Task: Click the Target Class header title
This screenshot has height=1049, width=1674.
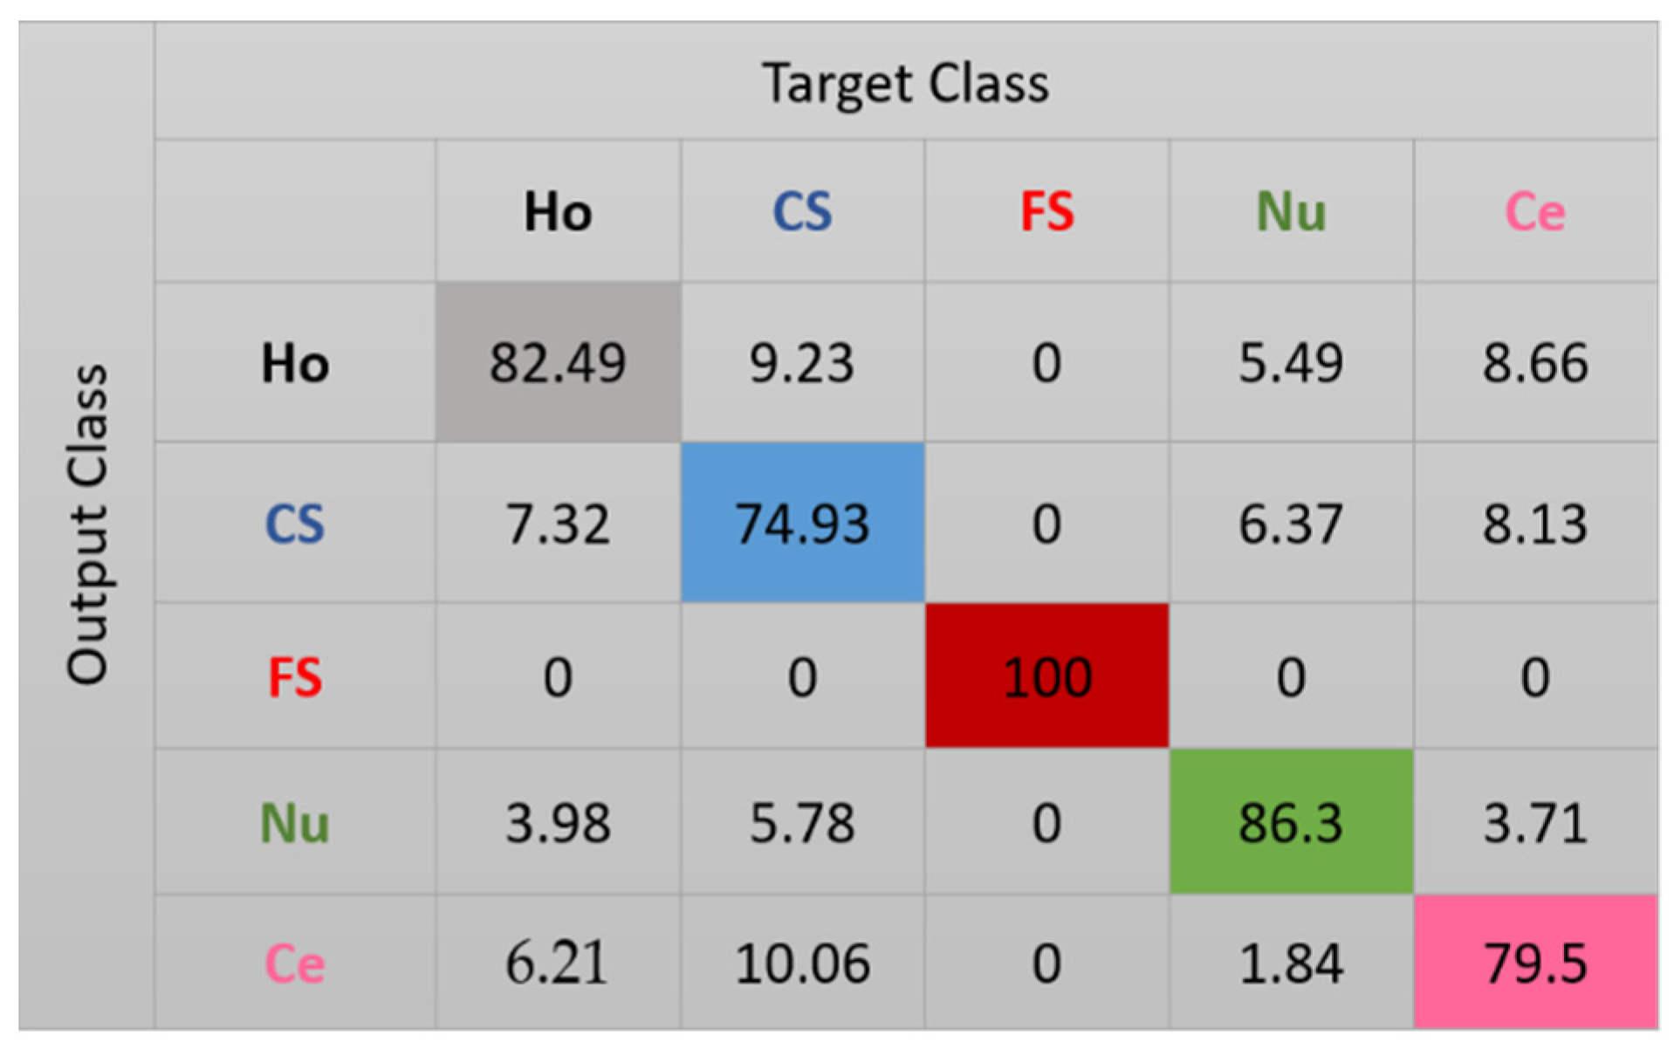Action: (x=905, y=84)
